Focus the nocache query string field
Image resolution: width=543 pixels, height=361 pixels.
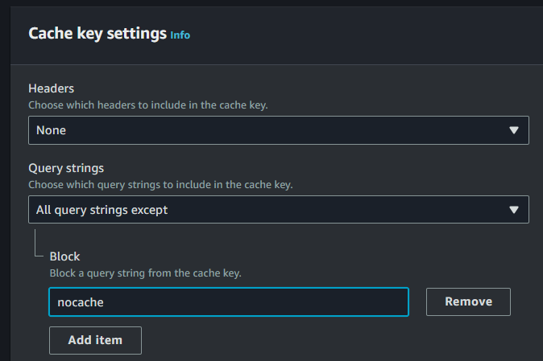(x=229, y=302)
